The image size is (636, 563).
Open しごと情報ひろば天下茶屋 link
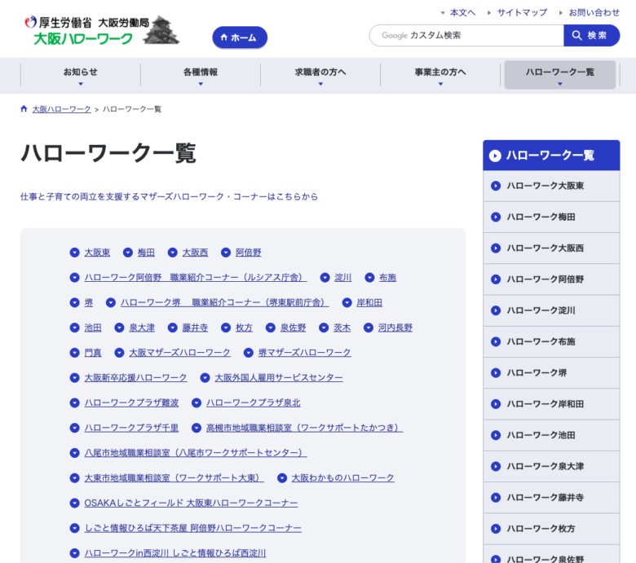click(x=193, y=528)
